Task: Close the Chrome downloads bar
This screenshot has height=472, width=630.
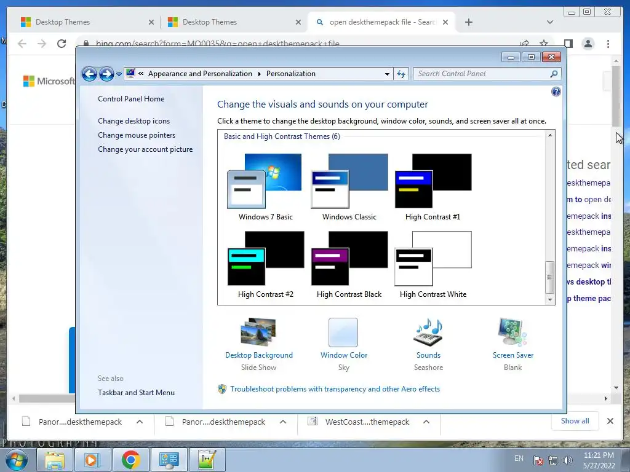Action: point(610,421)
